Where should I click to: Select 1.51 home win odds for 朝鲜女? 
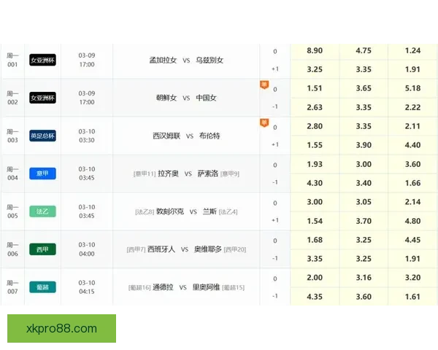click(315, 88)
